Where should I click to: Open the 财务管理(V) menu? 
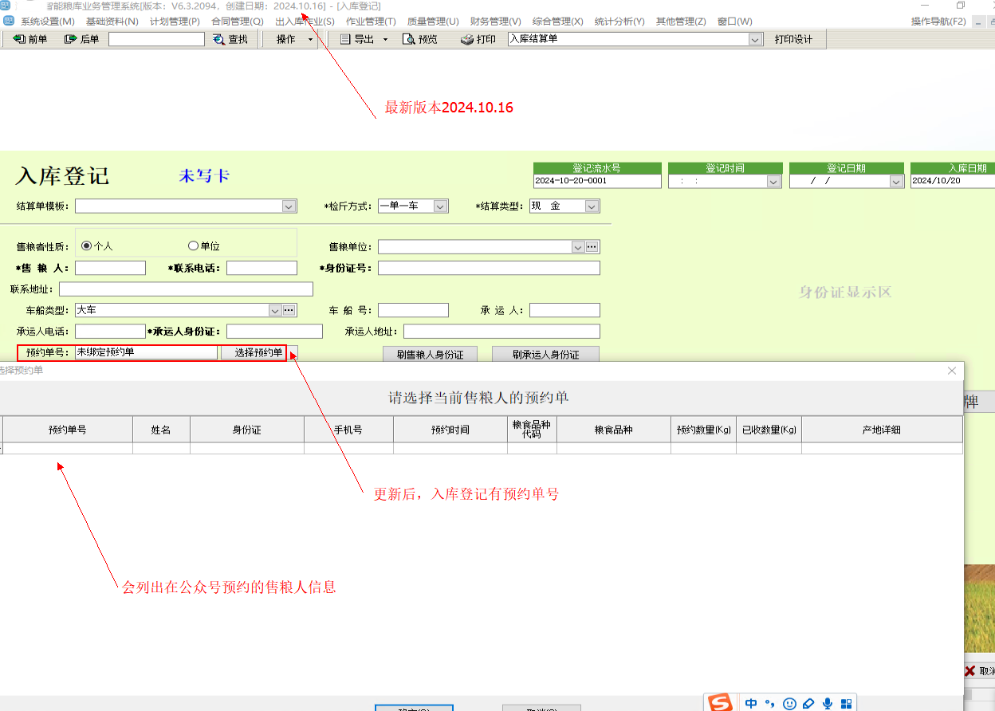pyautogui.click(x=495, y=22)
